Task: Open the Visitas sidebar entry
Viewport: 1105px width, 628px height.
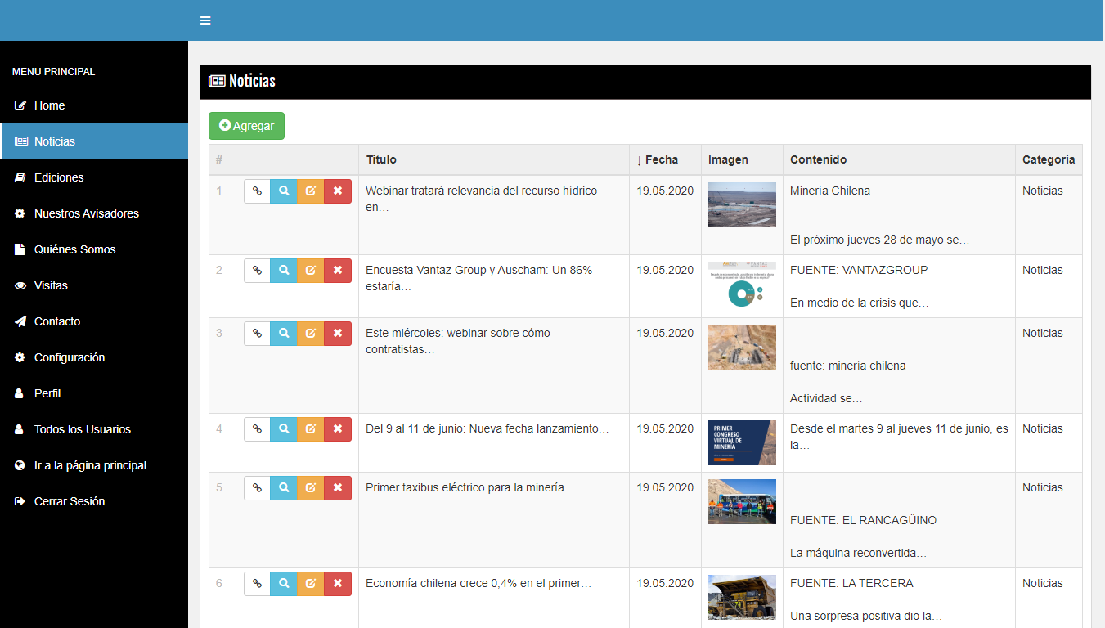Action: pos(51,285)
